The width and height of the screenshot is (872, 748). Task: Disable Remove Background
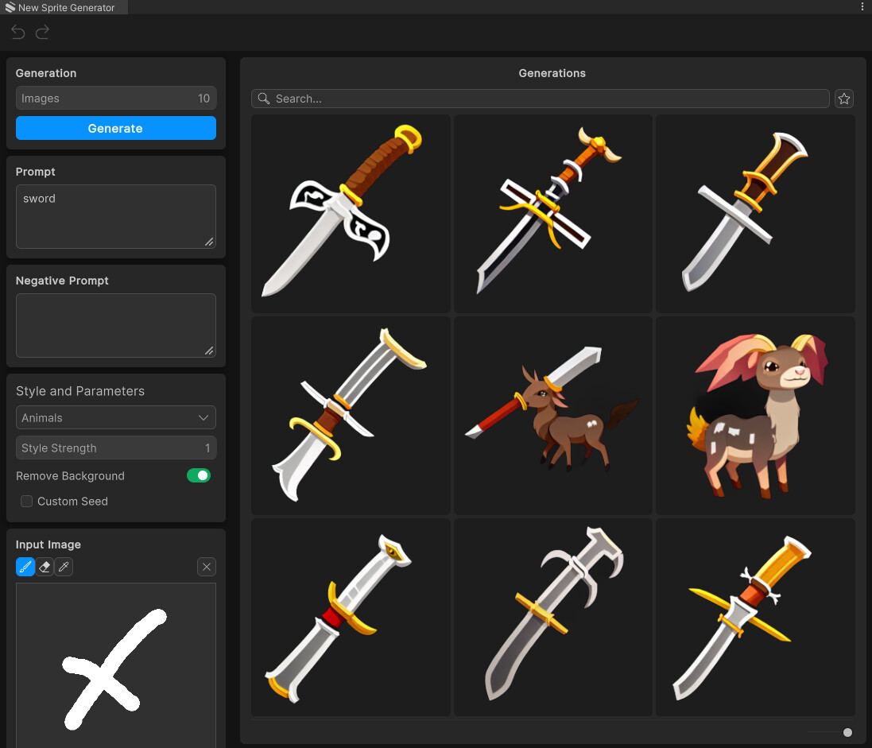[198, 475]
